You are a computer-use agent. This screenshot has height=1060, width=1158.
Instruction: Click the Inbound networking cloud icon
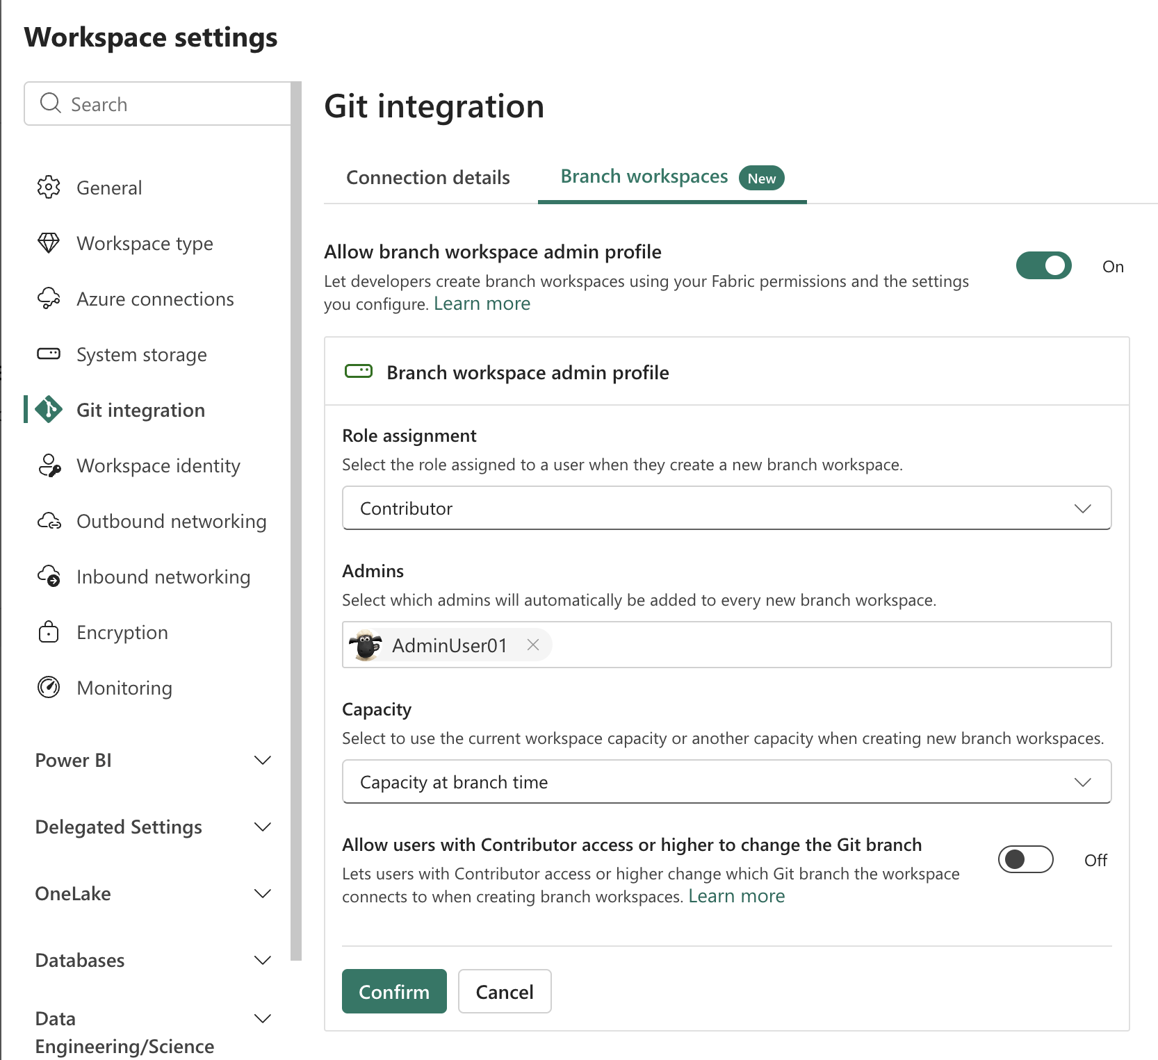49,577
